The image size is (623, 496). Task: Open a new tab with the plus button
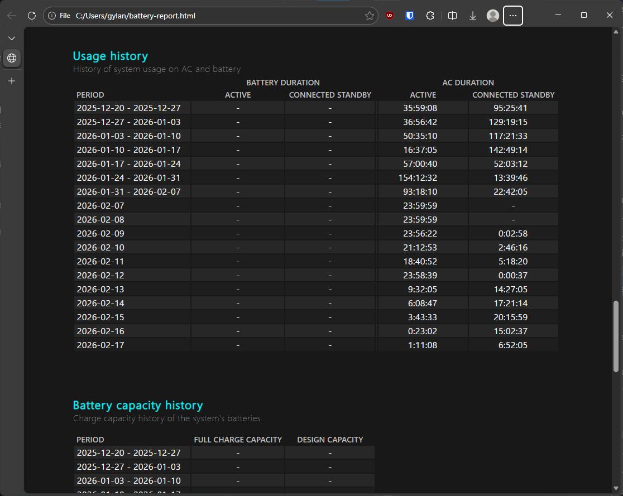point(12,81)
